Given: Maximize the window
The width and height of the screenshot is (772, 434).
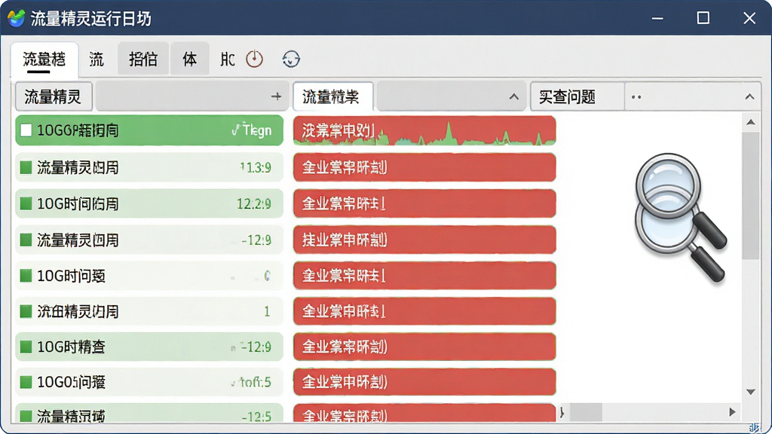Looking at the screenshot, I should tap(703, 18).
